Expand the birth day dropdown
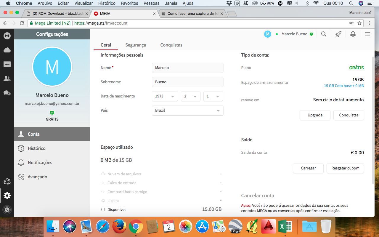This screenshot has width=379, height=237. [213, 96]
